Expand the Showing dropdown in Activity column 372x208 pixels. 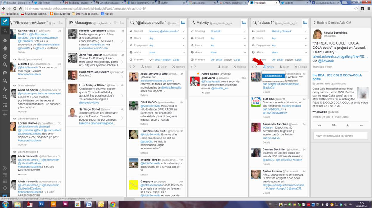tap(245, 31)
